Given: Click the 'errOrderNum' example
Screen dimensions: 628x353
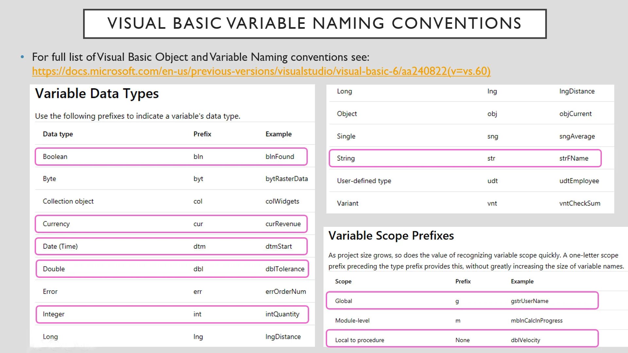Looking at the screenshot, I should tap(286, 292).
